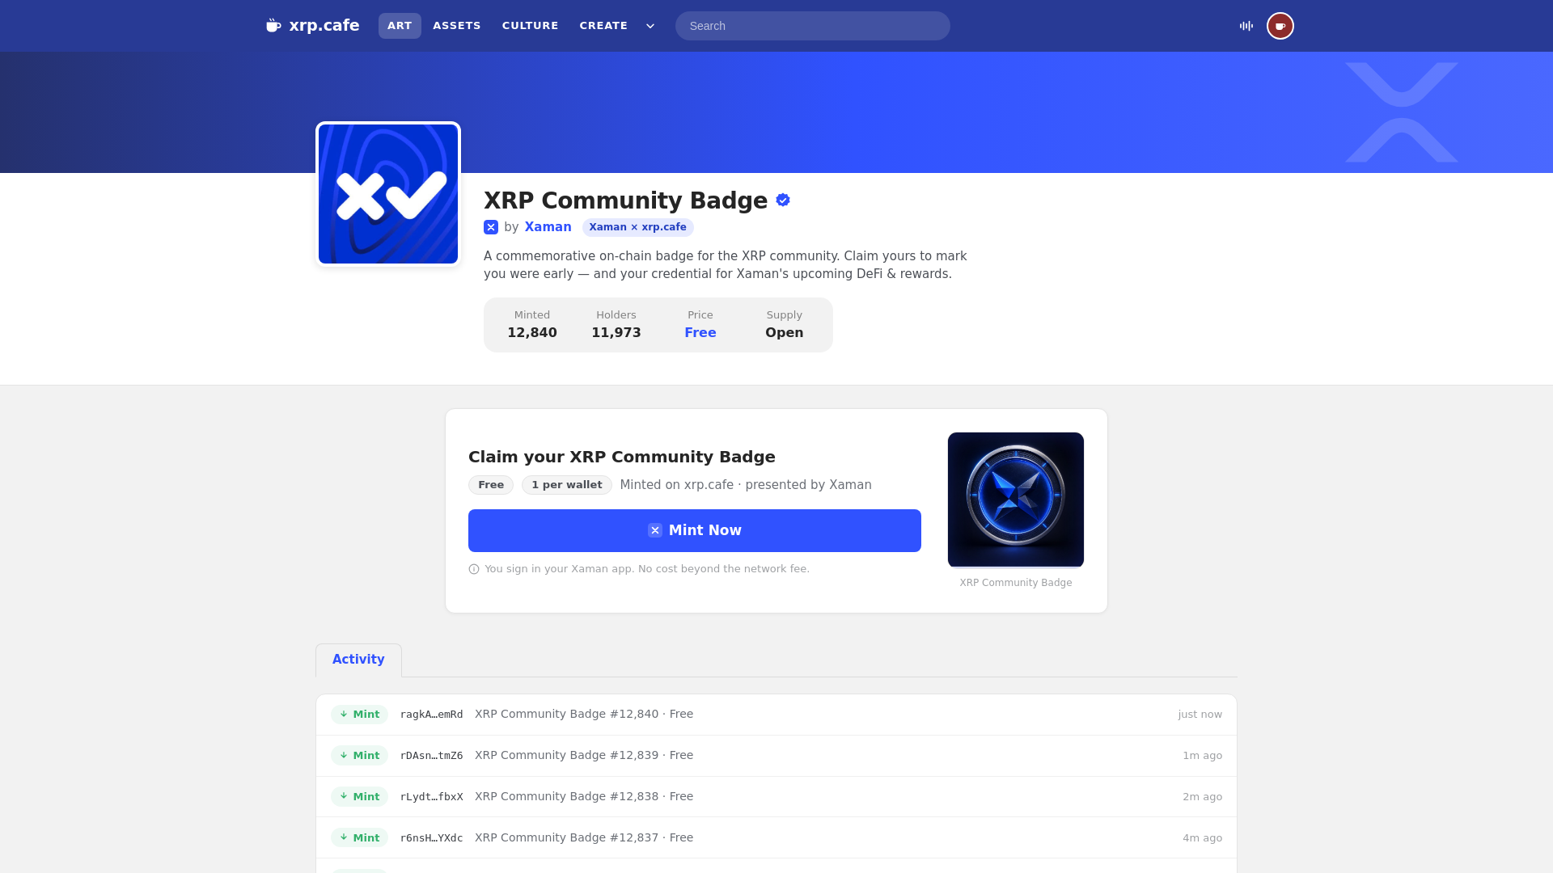Click the verified badge next to title

783,200
